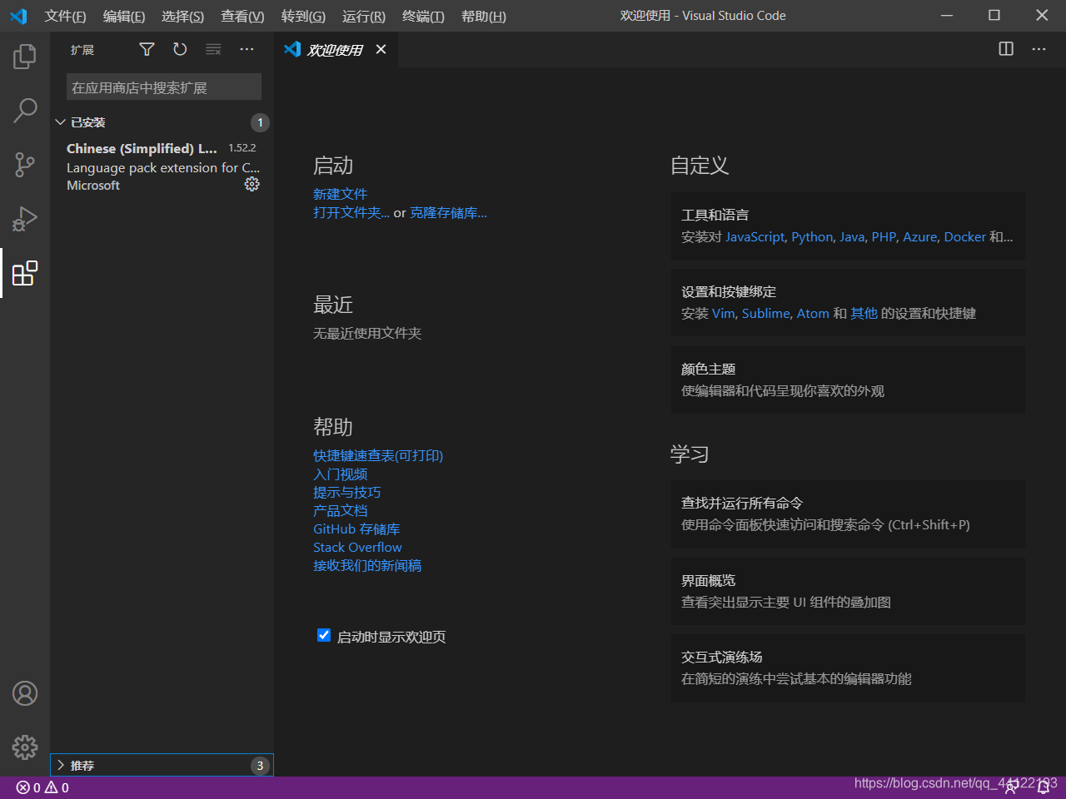Toggle 启动时显示欢迎页 checkbox
Image resolution: width=1066 pixels, height=799 pixels.
click(x=324, y=635)
